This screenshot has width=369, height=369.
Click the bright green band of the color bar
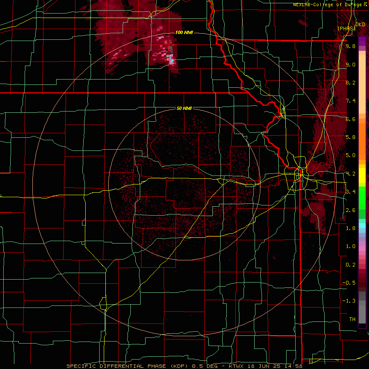[x=362, y=197]
